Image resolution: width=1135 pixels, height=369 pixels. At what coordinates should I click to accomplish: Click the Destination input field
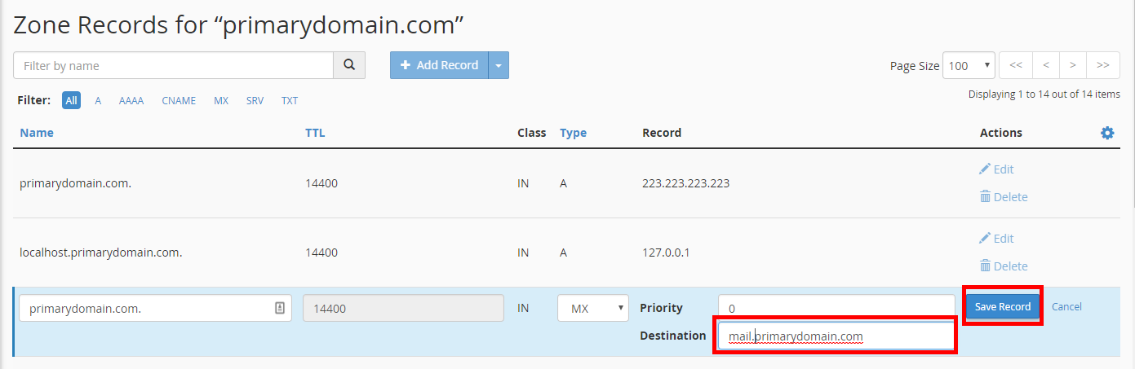point(836,336)
